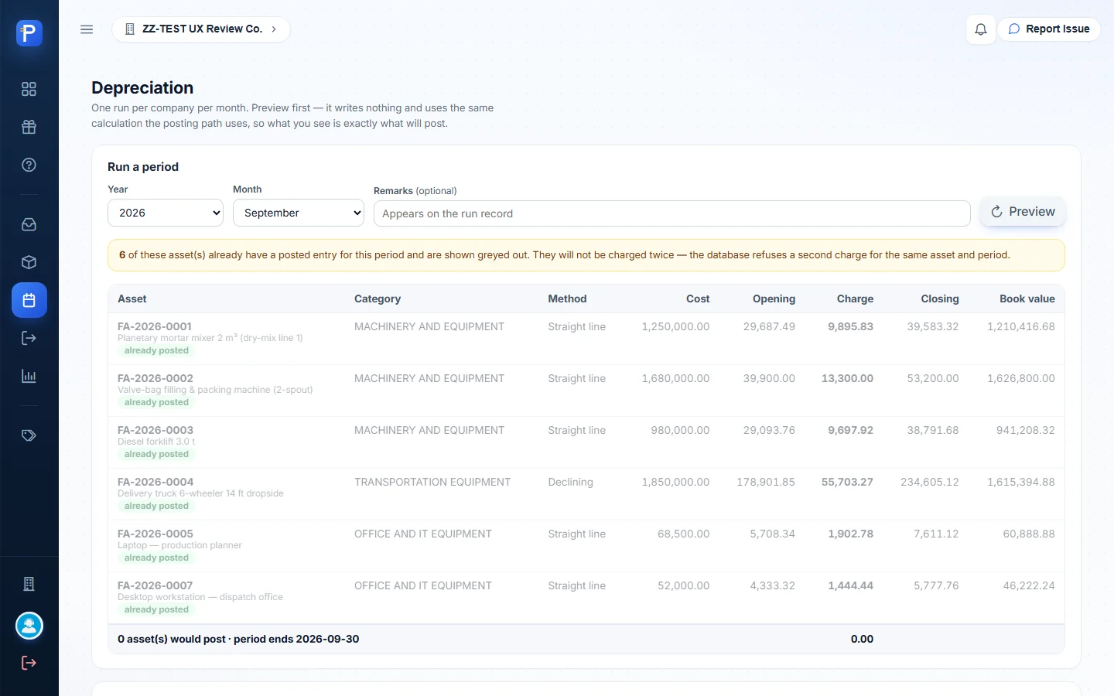
Task: Open the tag icon in sidebar
Action: tap(29, 435)
